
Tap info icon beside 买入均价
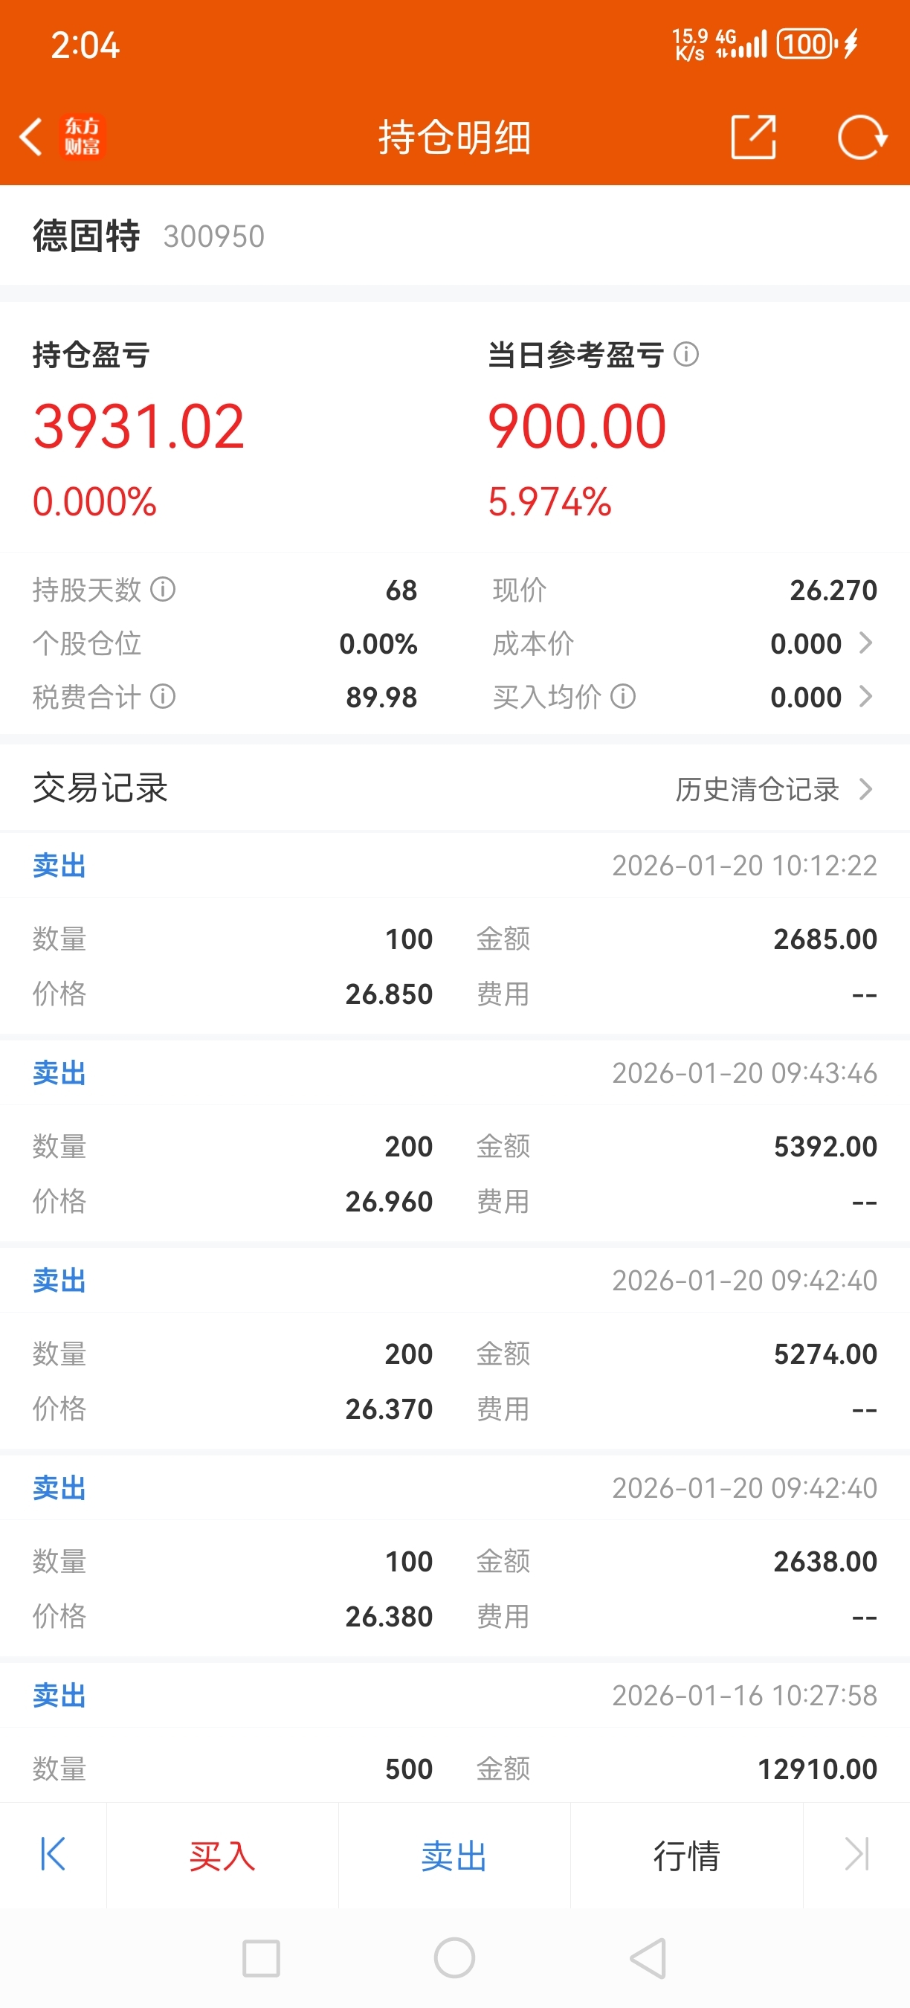(x=623, y=696)
